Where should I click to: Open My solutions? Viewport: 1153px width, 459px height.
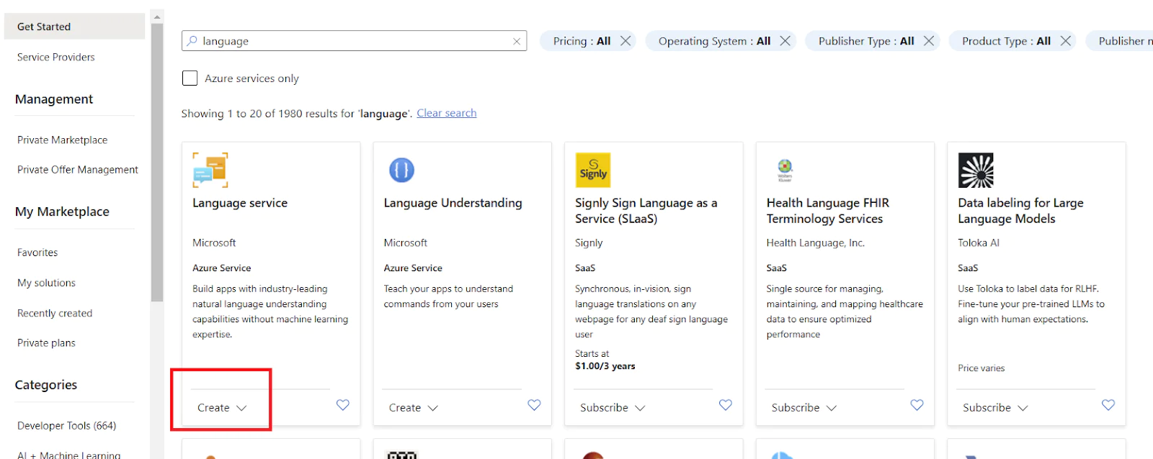(x=46, y=283)
